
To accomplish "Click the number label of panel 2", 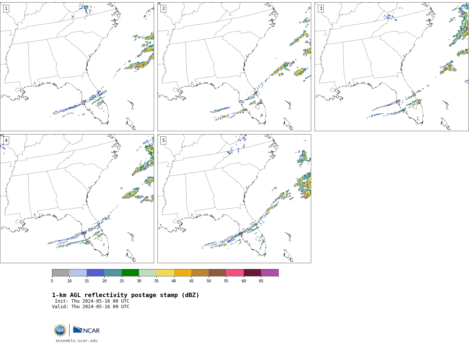I will (163, 8).
